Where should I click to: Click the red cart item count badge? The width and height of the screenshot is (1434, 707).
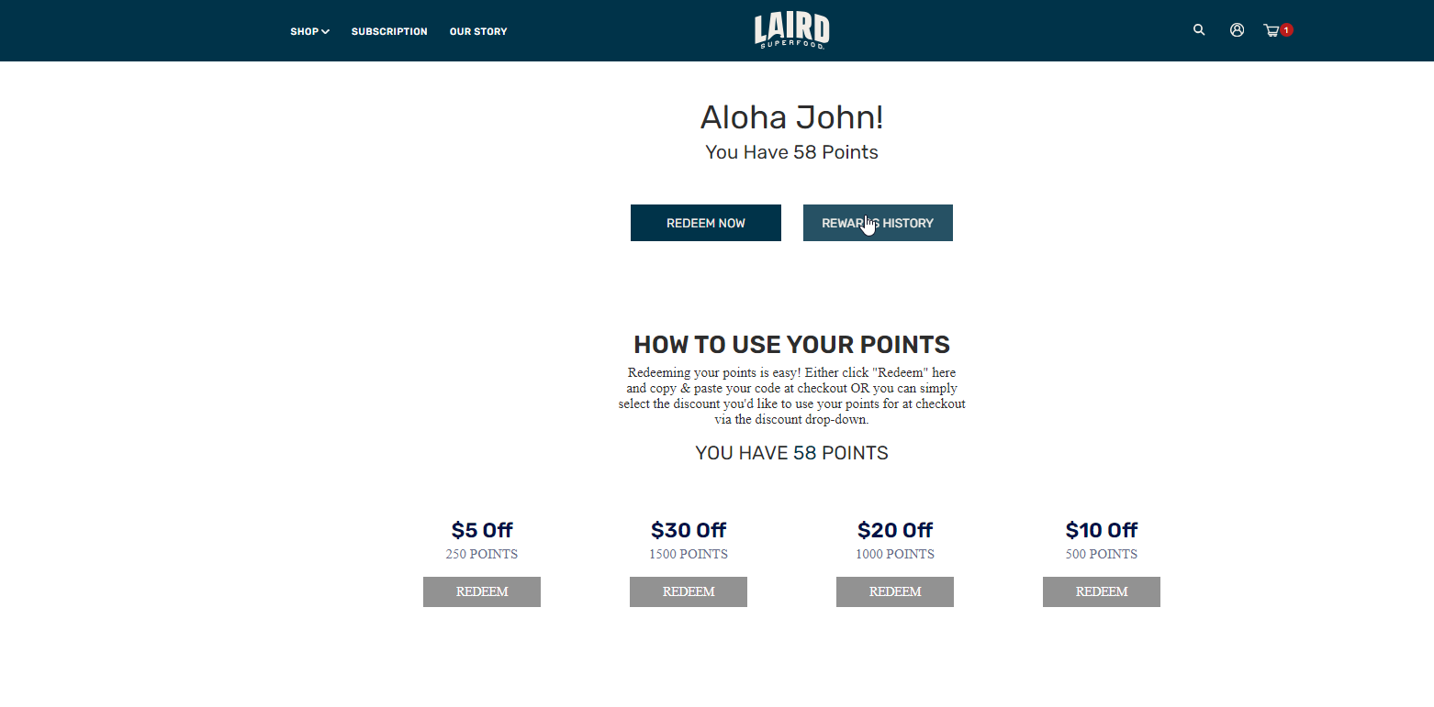(1287, 30)
